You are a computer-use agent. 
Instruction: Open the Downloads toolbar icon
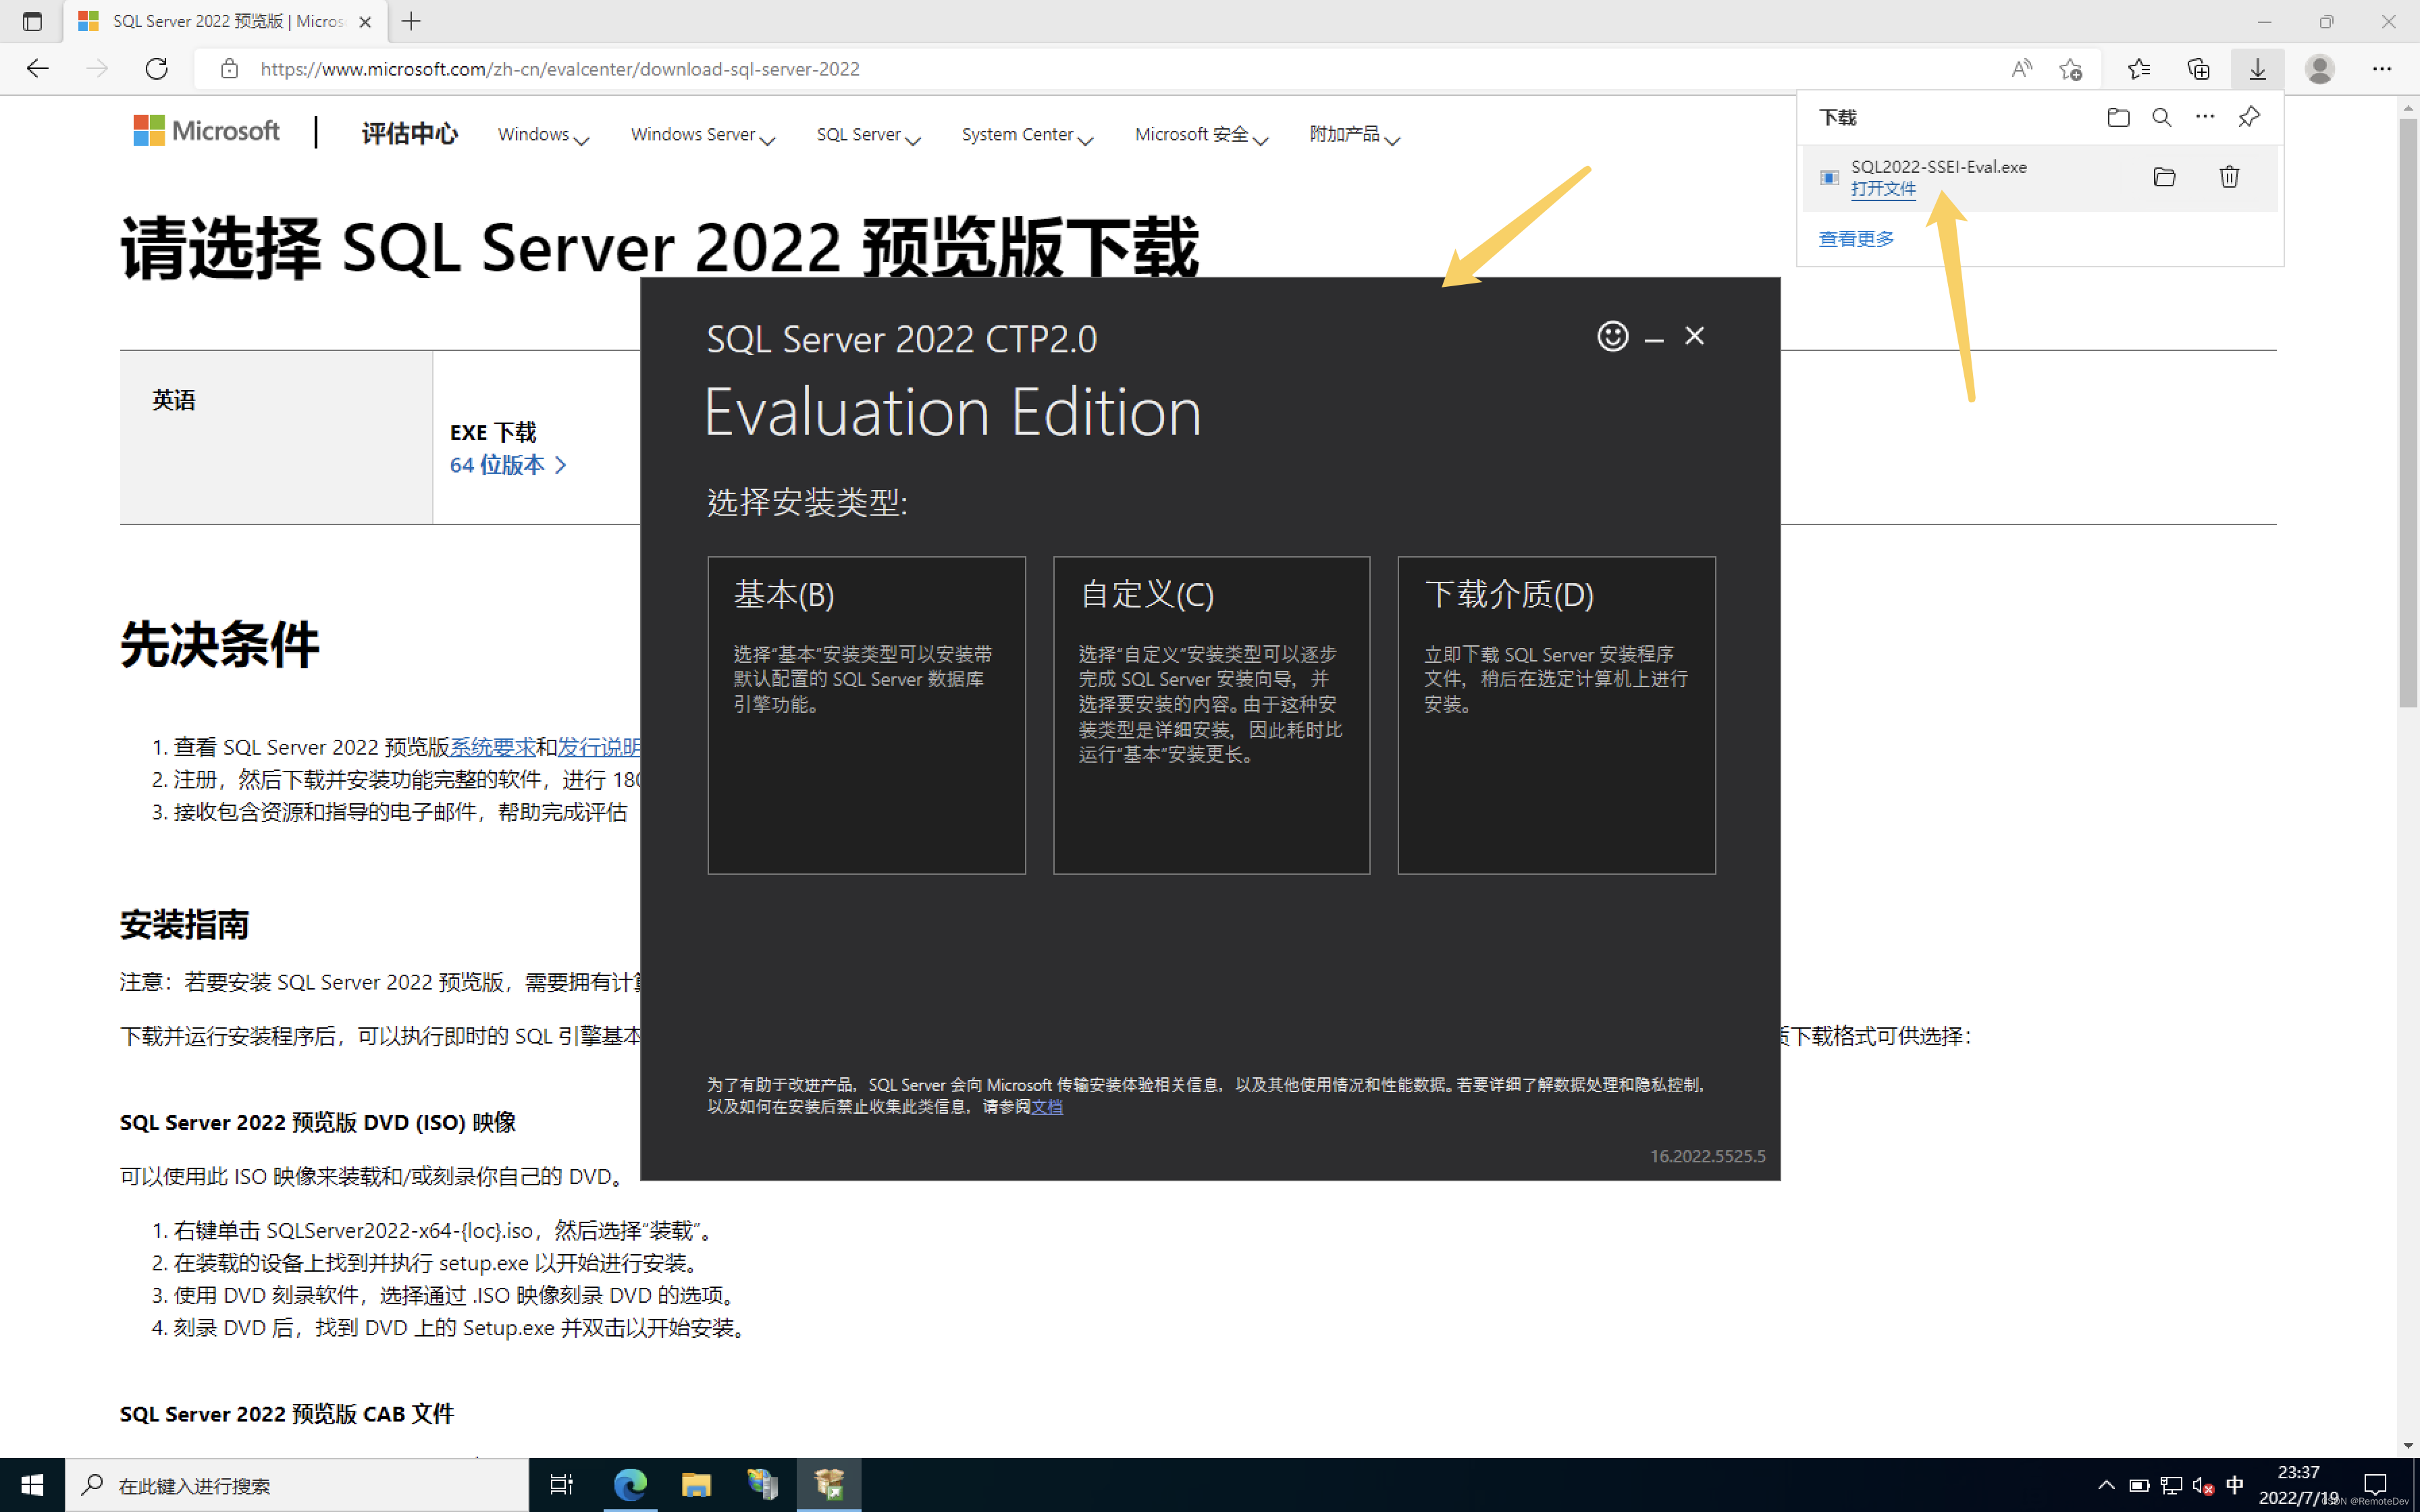2259,69
